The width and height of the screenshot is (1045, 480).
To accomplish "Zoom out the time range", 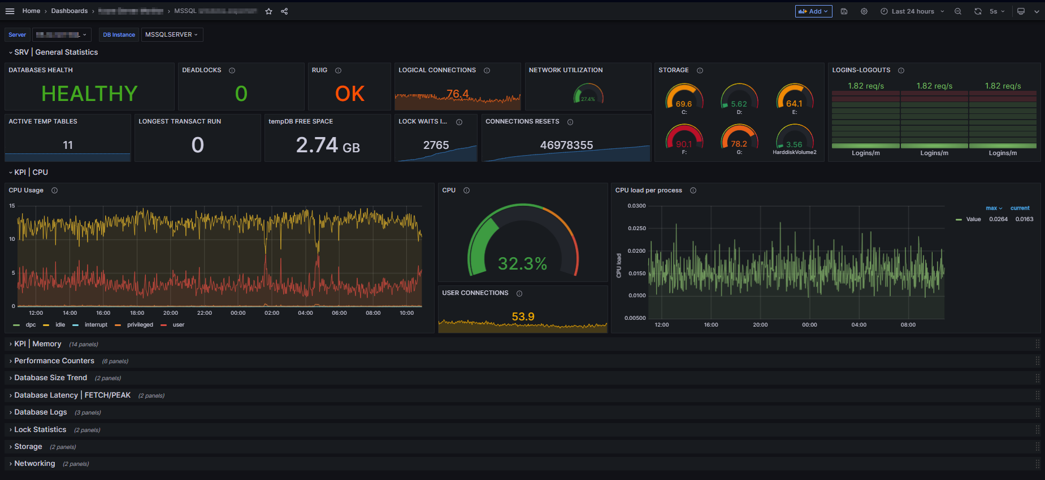I will 958,11.
